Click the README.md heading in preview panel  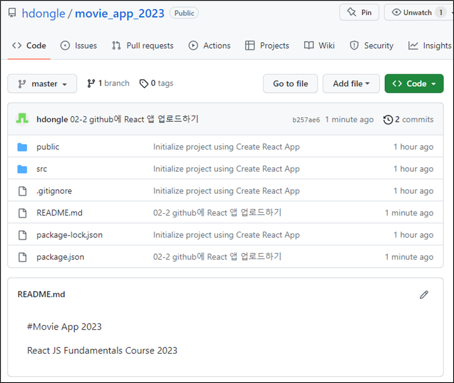(42, 294)
